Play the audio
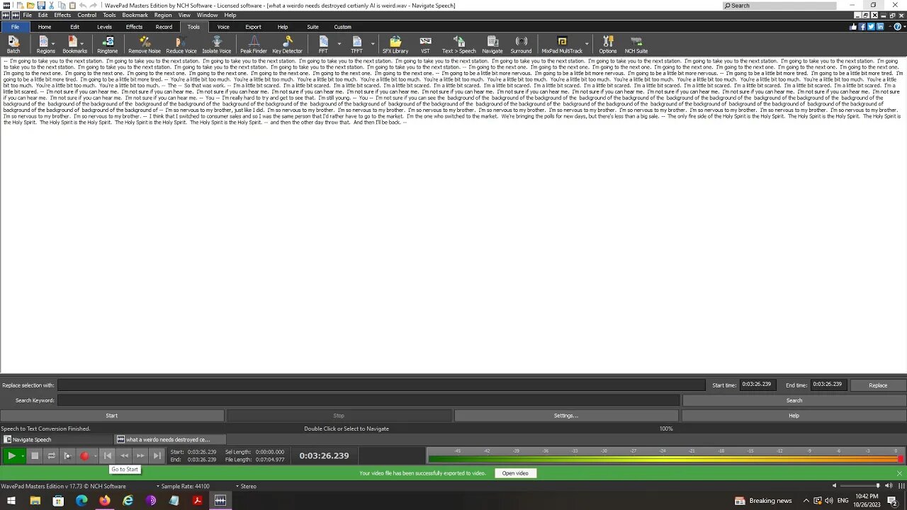Image resolution: width=907 pixels, height=510 pixels. [11, 456]
